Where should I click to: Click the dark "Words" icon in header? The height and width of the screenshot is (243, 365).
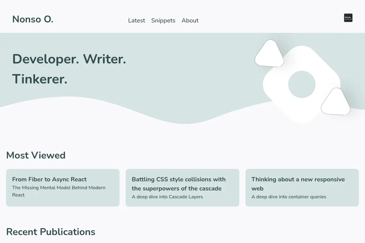[348, 18]
